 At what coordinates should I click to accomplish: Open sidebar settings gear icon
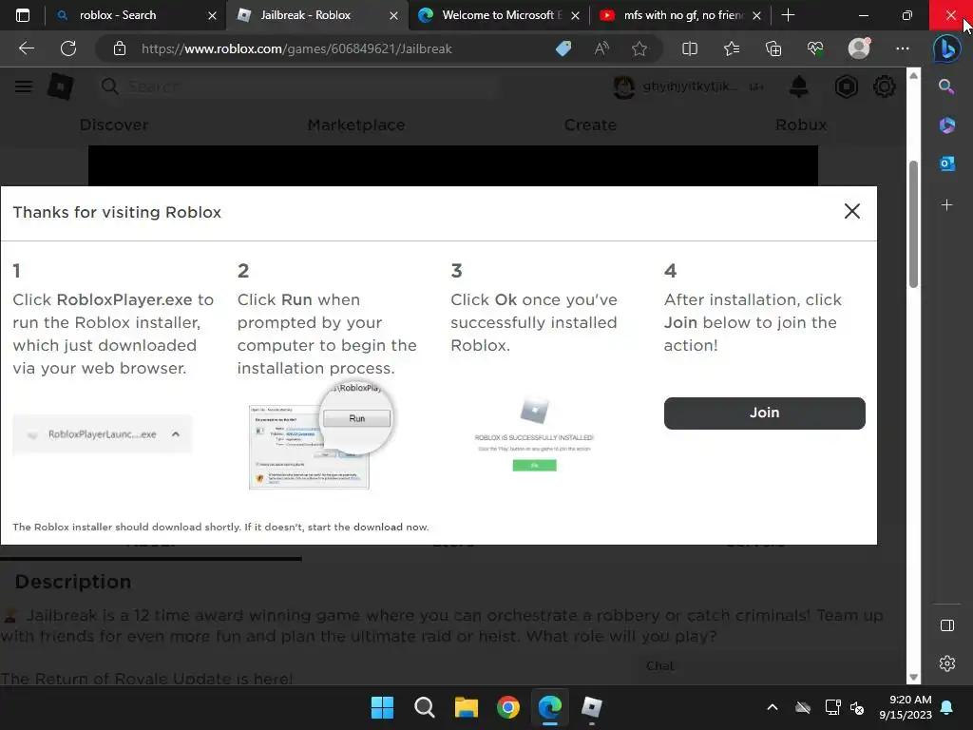click(x=947, y=663)
